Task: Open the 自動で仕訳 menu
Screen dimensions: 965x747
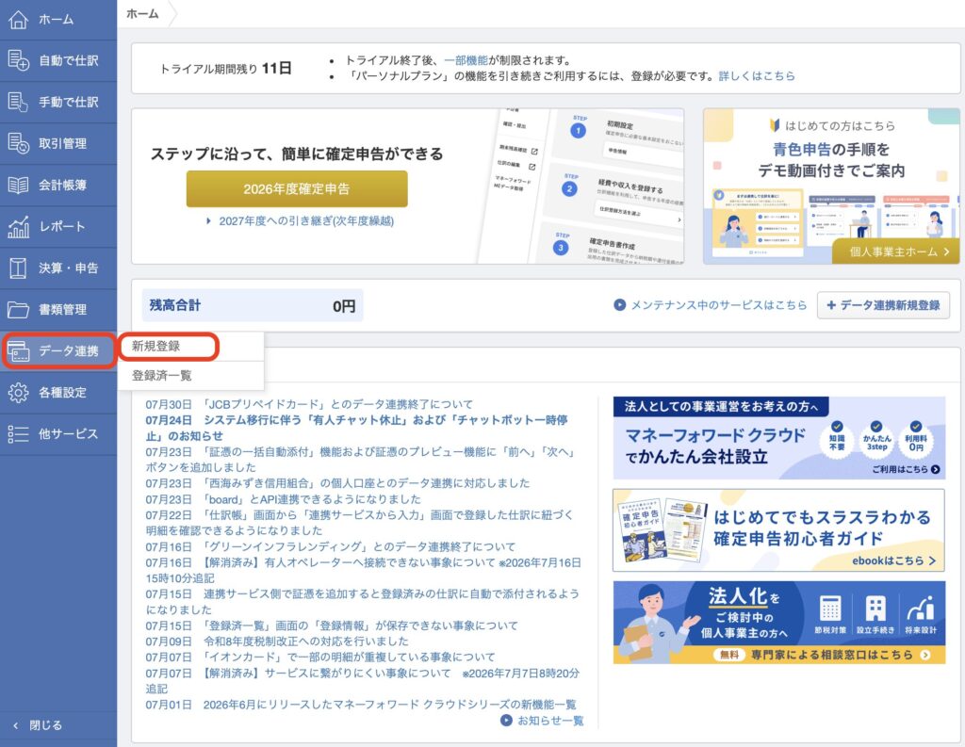Action: pos(68,60)
